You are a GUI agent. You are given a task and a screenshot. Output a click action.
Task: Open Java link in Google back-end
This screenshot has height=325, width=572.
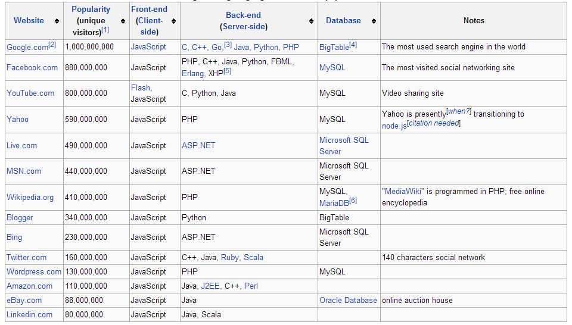241,48
